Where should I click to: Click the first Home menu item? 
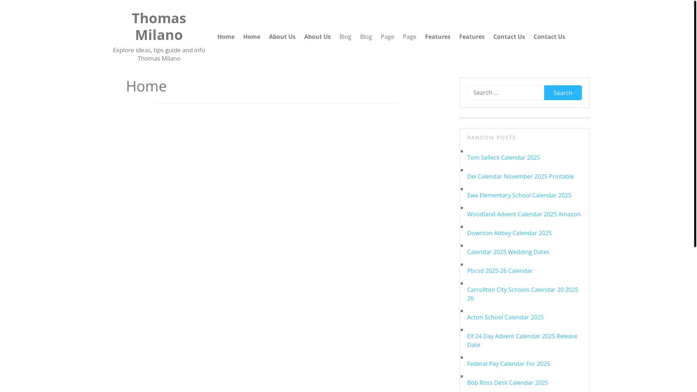(x=226, y=37)
